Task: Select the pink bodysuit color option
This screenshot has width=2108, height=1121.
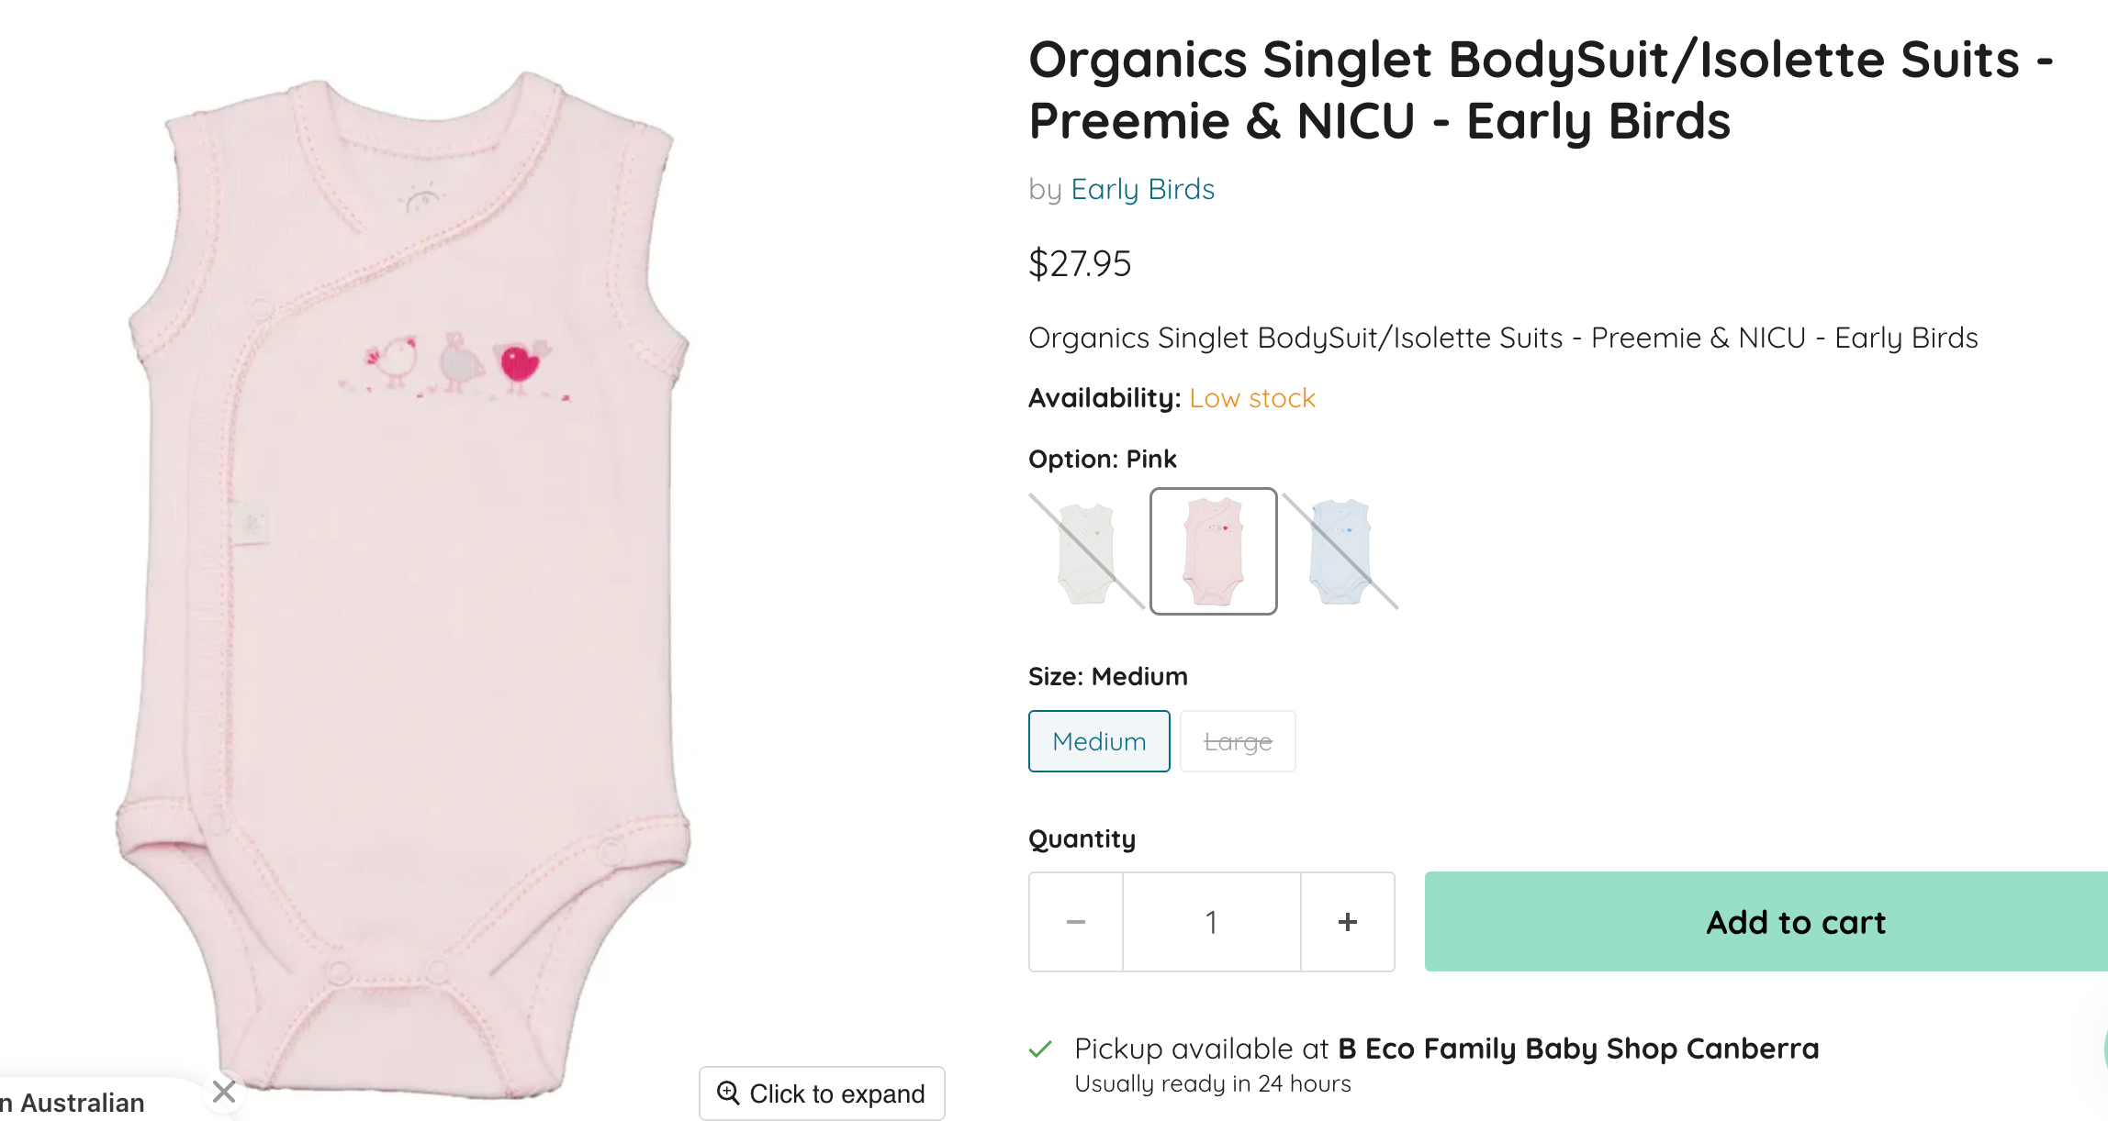Action: [1214, 551]
